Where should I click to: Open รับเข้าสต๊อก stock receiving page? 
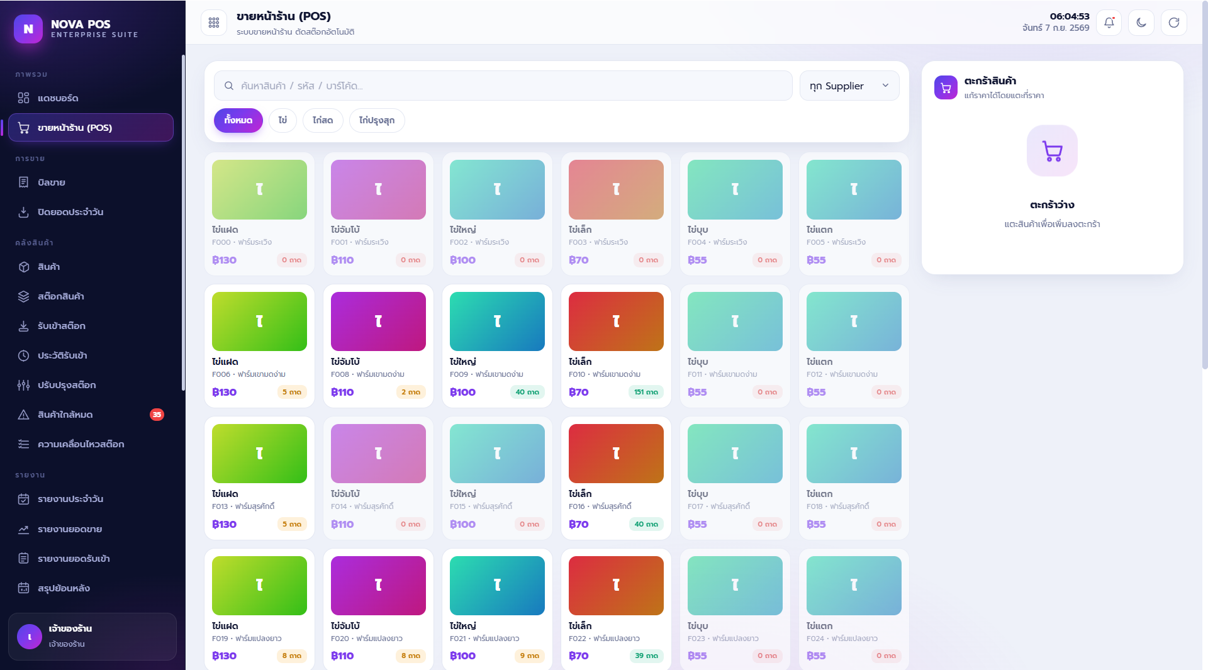[91, 326]
